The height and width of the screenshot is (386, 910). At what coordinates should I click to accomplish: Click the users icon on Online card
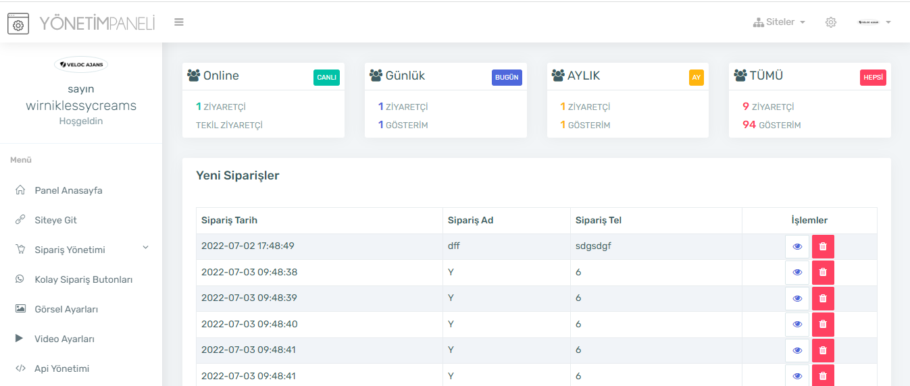[194, 76]
